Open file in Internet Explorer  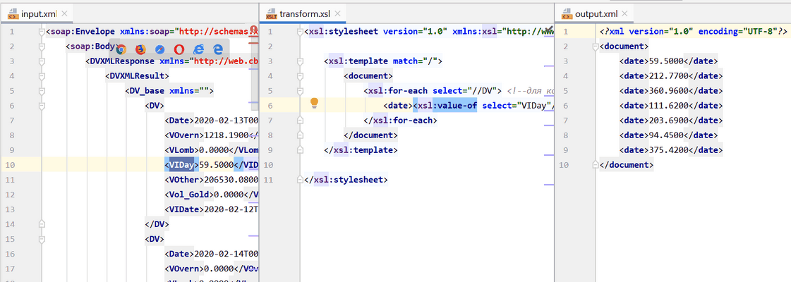[198, 49]
